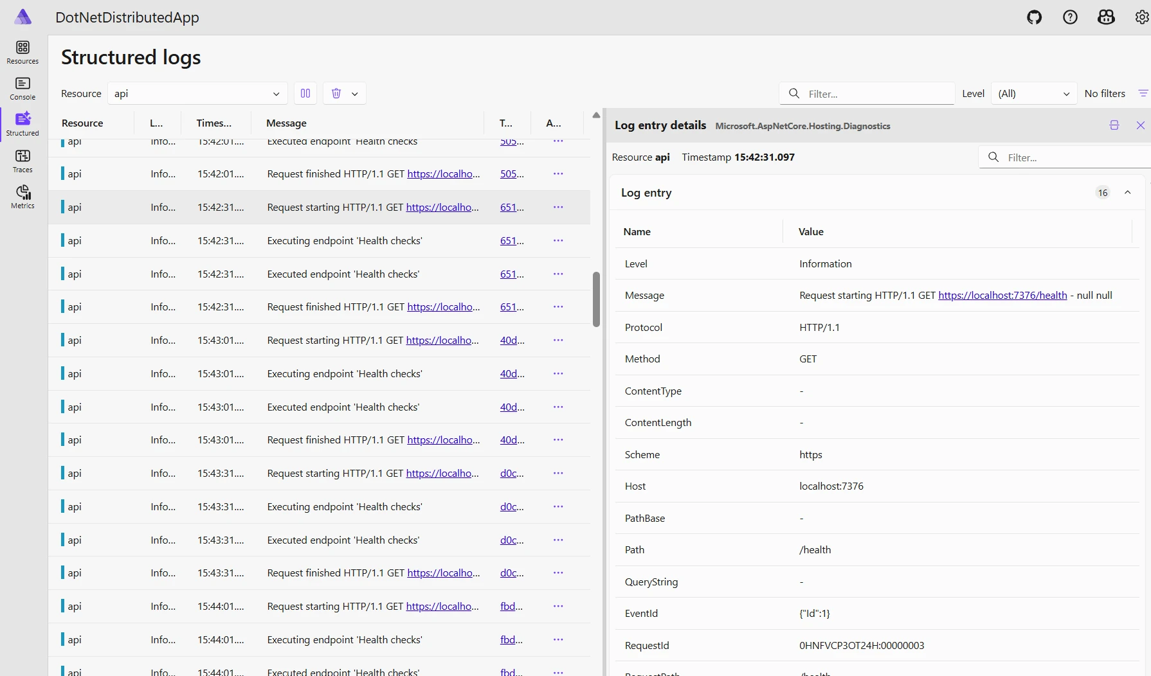The height and width of the screenshot is (676, 1151).
Task: Open the Resource dropdown showing api
Action: [197, 93]
